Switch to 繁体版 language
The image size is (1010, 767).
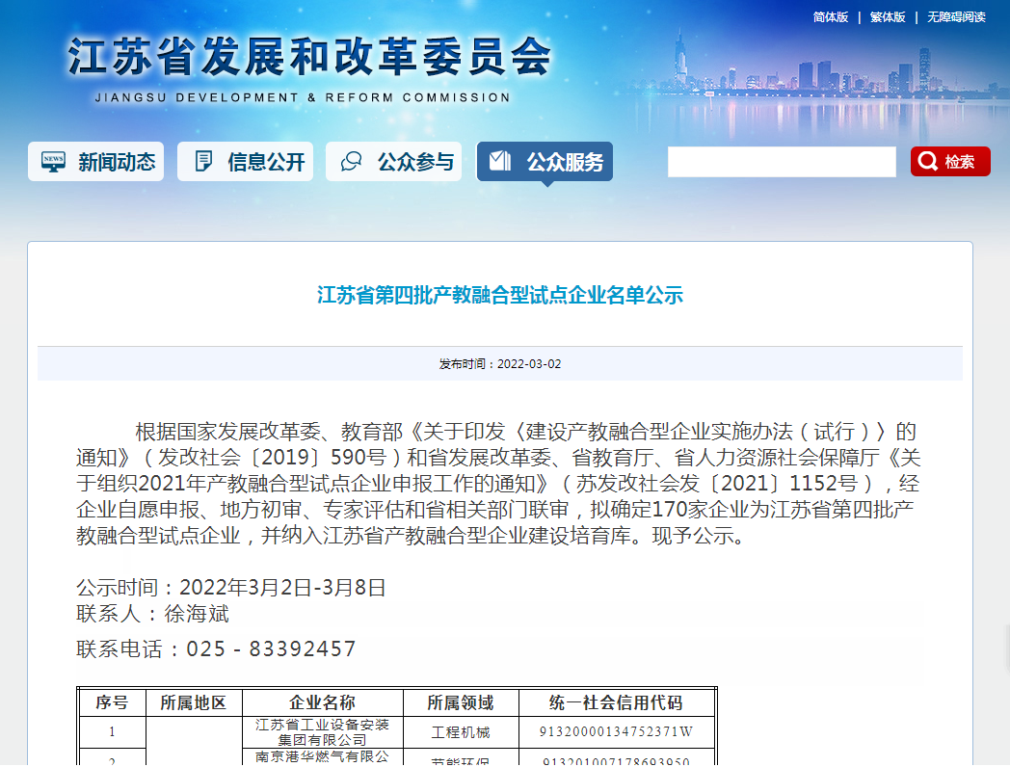(x=888, y=16)
